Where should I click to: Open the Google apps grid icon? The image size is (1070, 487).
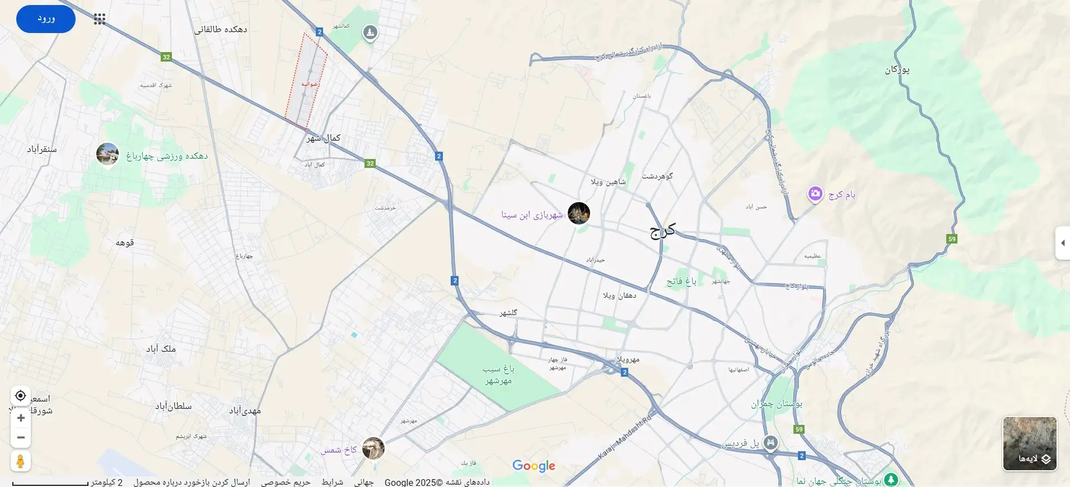100,19
